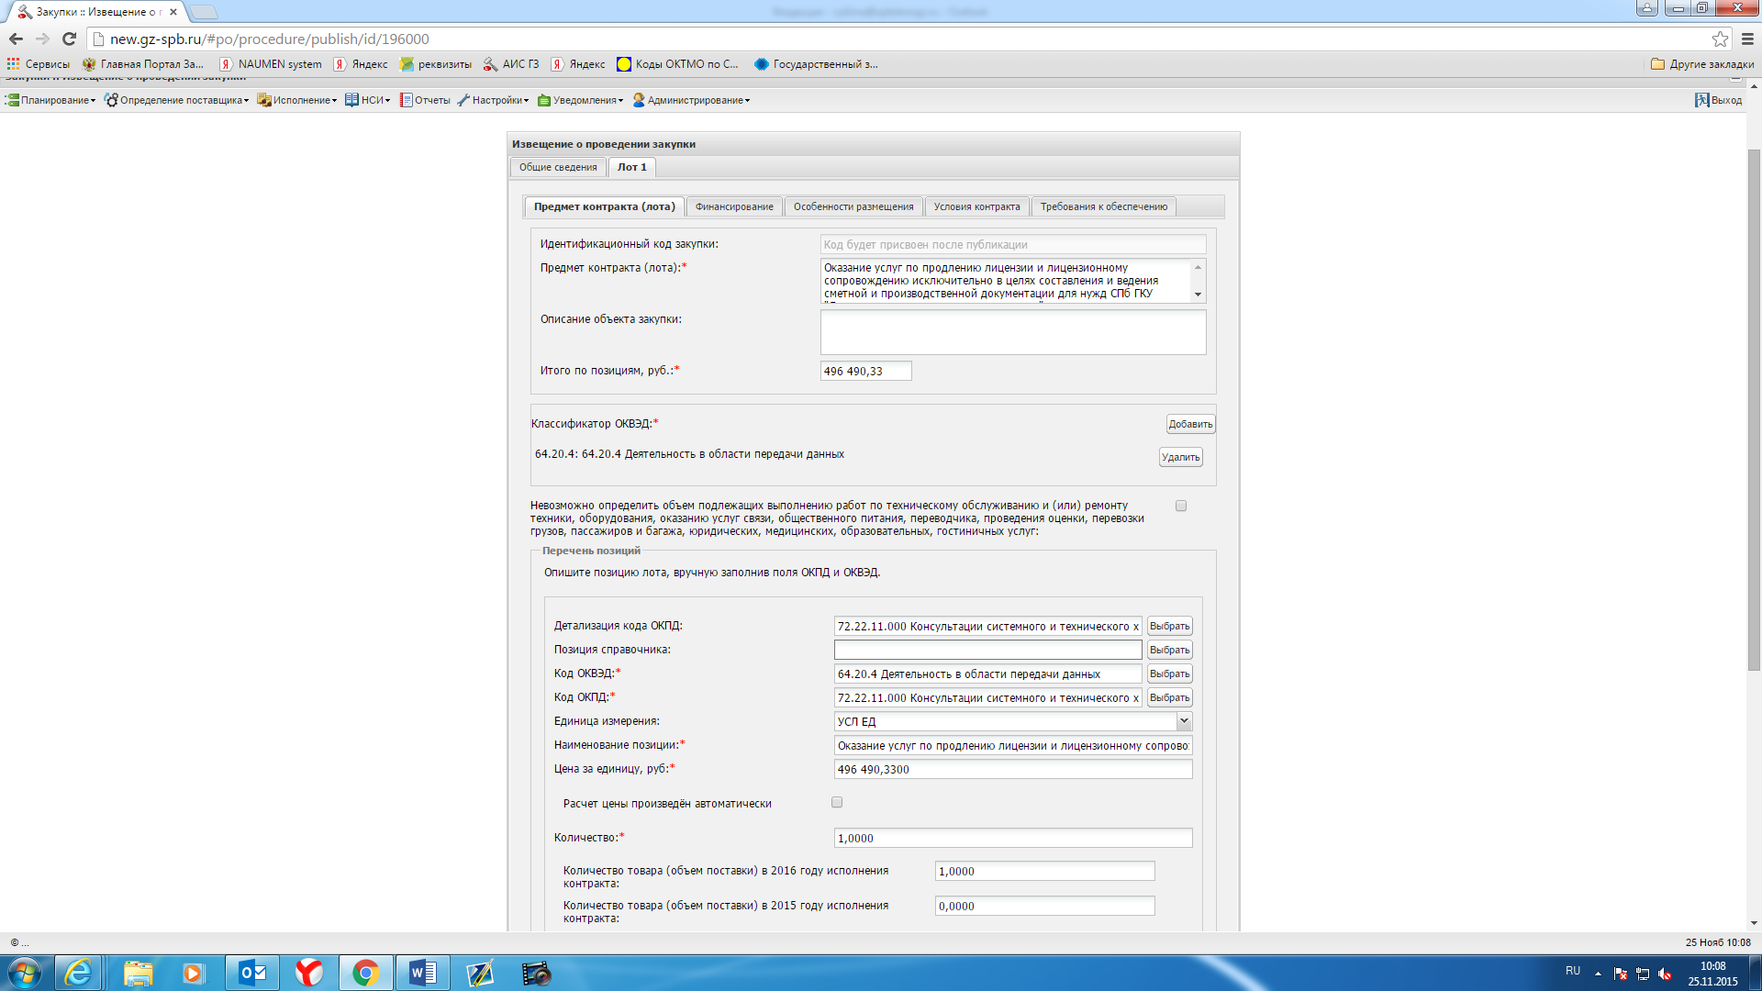This screenshot has height=991, width=1762.
Task: Toggle the 'Невозможно определить объем' checkbox
Action: 1181,506
